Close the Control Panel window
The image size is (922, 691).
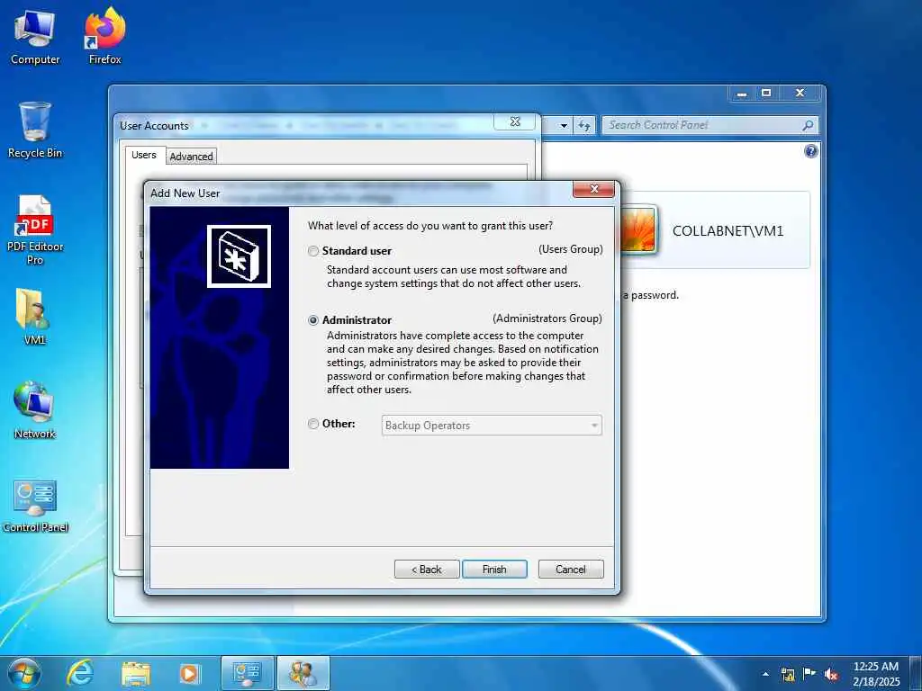pyautogui.click(x=800, y=94)
